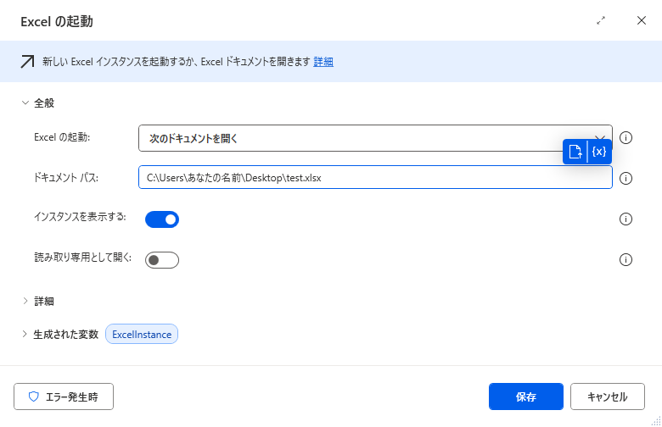Click info icon for インスタンスを表示する
This screenshot has height=427, width=662.
point(626,219)
